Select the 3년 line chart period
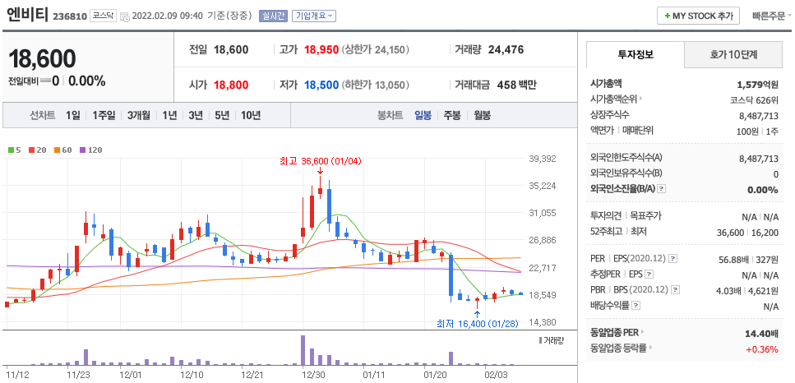795x383 pixels. click(x=196, y=116)
